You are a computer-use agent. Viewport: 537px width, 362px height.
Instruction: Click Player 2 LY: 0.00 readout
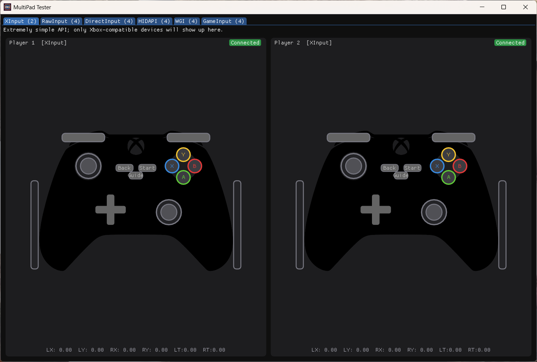click(x=356, y=350)
